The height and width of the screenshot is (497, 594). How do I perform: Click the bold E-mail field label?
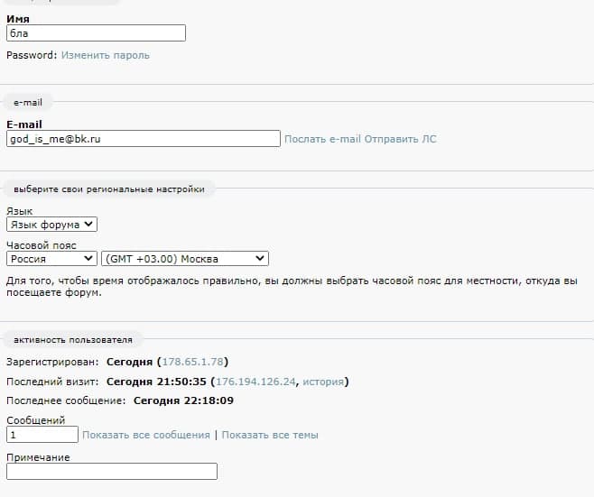(x=24, y=124)
